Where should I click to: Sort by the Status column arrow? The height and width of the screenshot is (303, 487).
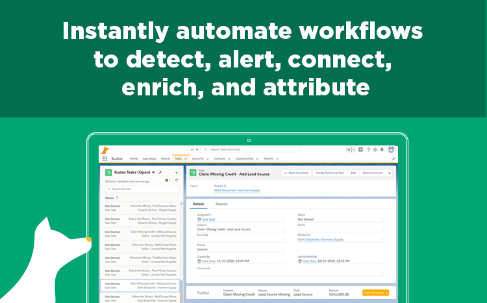[x=117, y=197]
